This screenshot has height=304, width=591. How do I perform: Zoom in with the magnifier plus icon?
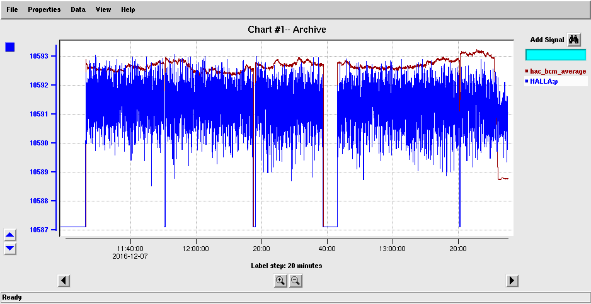[280, 281]
